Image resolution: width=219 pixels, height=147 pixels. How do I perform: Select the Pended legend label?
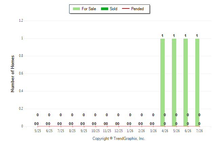click(137, 9)
